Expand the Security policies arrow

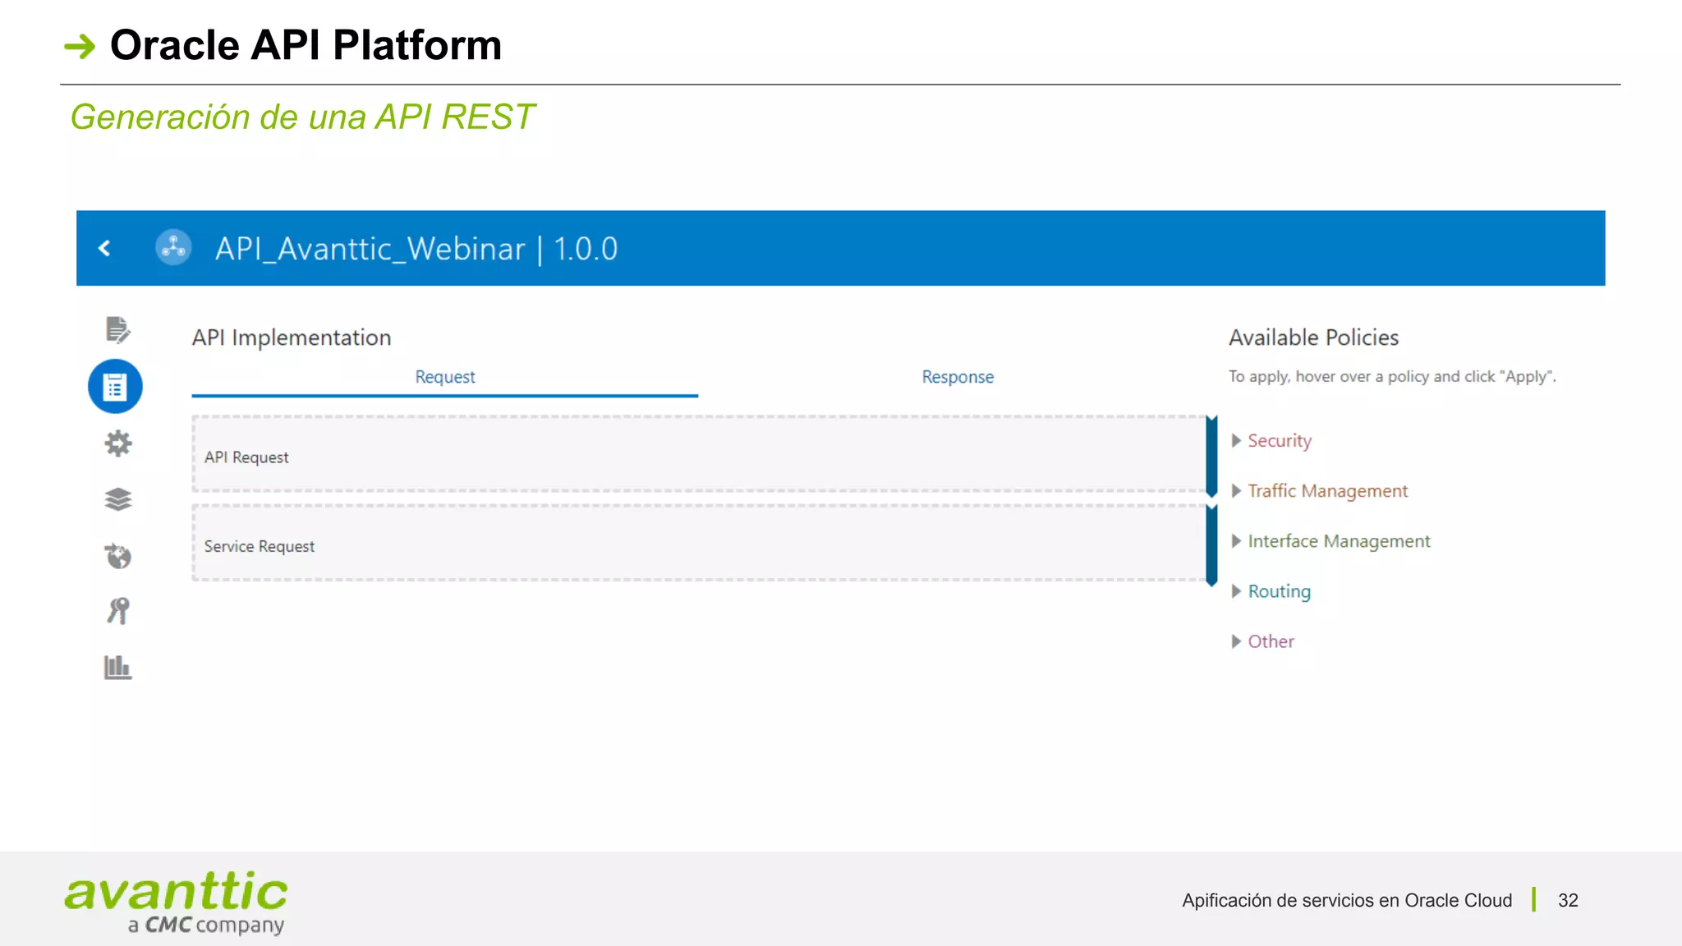[1236, 441]
